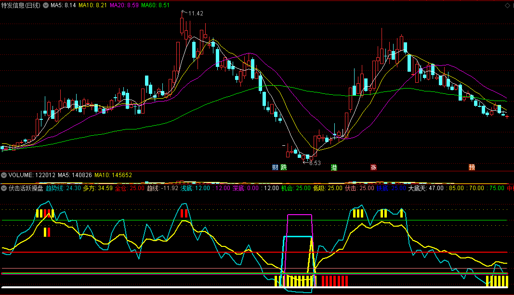Expand the 伏击活跃操盘 indicator options arrow
This screenshot has width=514, height=295.
click(4, 188)
